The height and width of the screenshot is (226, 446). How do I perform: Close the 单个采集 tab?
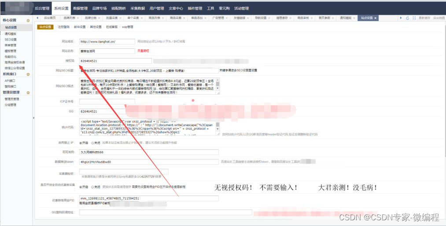pyautogui.click(x=142, y=18)
